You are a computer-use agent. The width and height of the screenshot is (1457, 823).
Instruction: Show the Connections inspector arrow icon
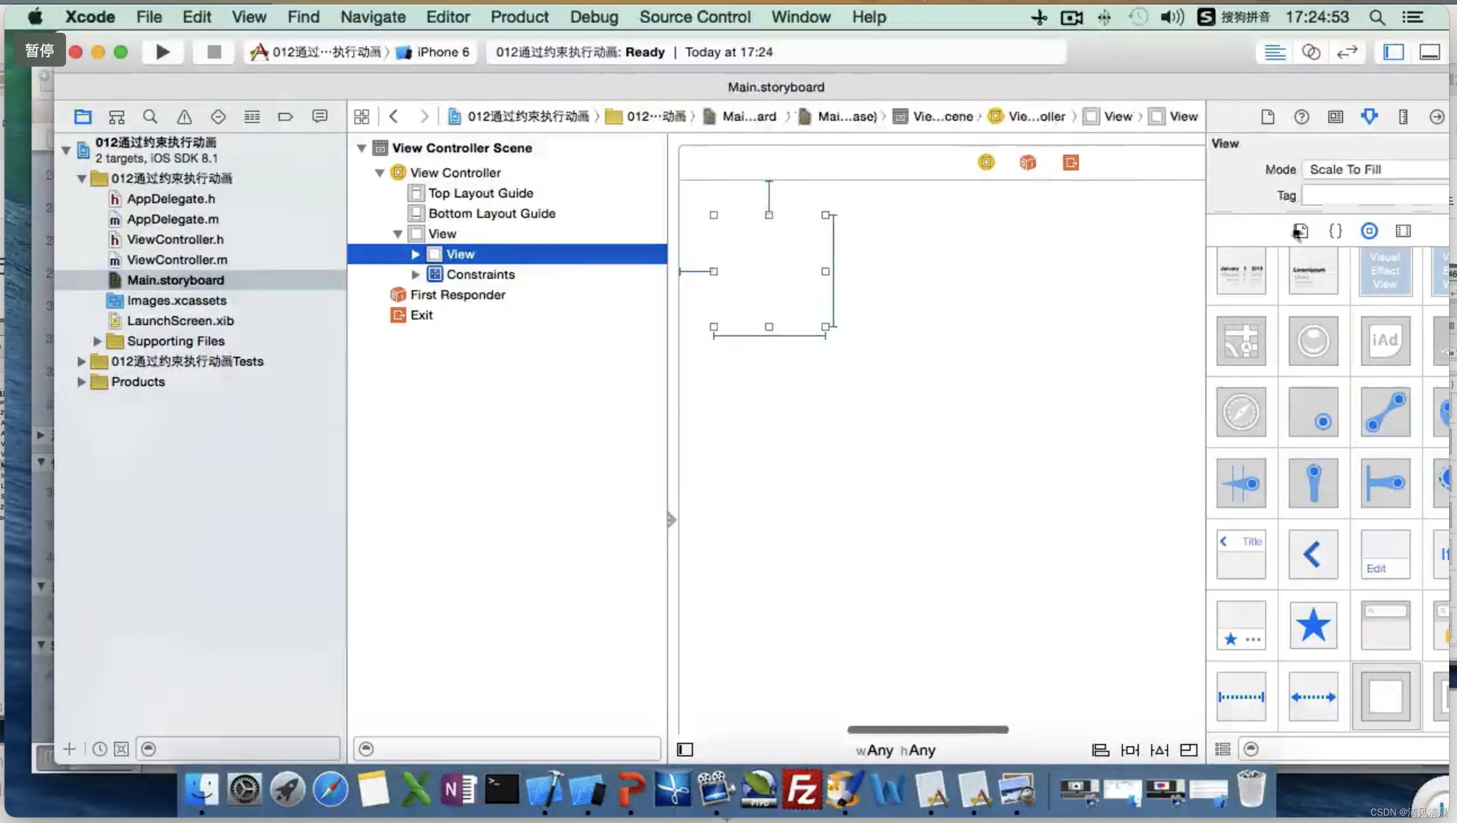click(1437, 116)
